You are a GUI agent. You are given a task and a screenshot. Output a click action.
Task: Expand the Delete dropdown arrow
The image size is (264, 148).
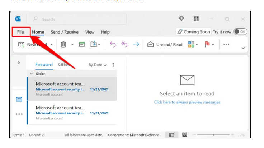click(x=72, y=45)
